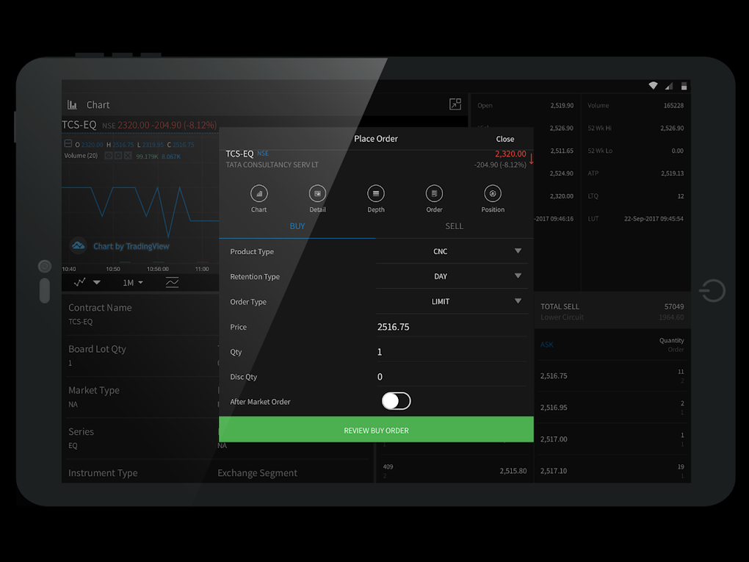This screenshot has width=749, height=562.
Task: Hide the Volume indicator eye icon
Action: click(109, 156)
